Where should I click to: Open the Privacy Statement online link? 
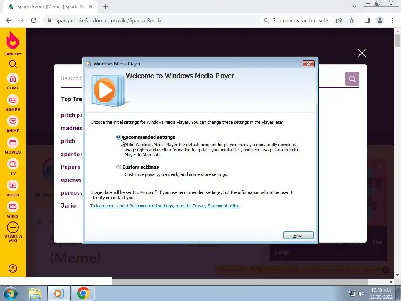[166, 206]
